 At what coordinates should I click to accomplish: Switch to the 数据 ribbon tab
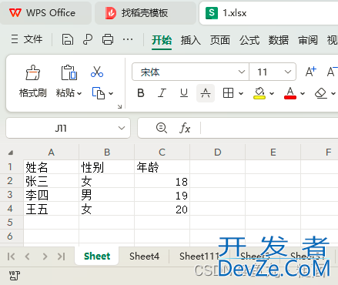tap(279, 40)
